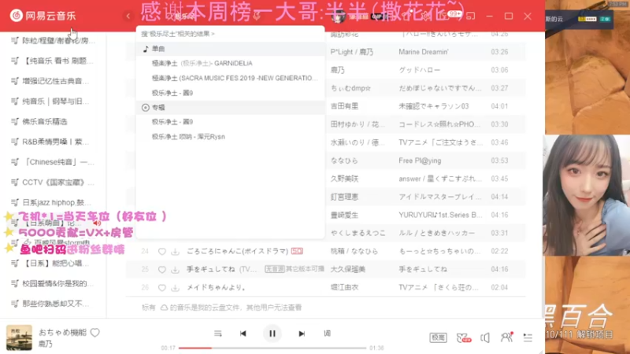Open artist 大久保瑠美
This screenshot has width=630, height=354.
point(348,269)
